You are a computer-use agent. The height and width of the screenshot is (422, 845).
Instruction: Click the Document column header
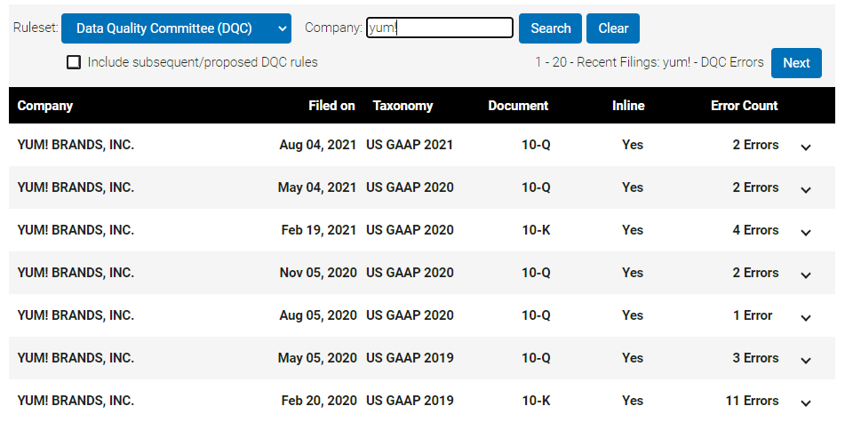click(518, 106)
